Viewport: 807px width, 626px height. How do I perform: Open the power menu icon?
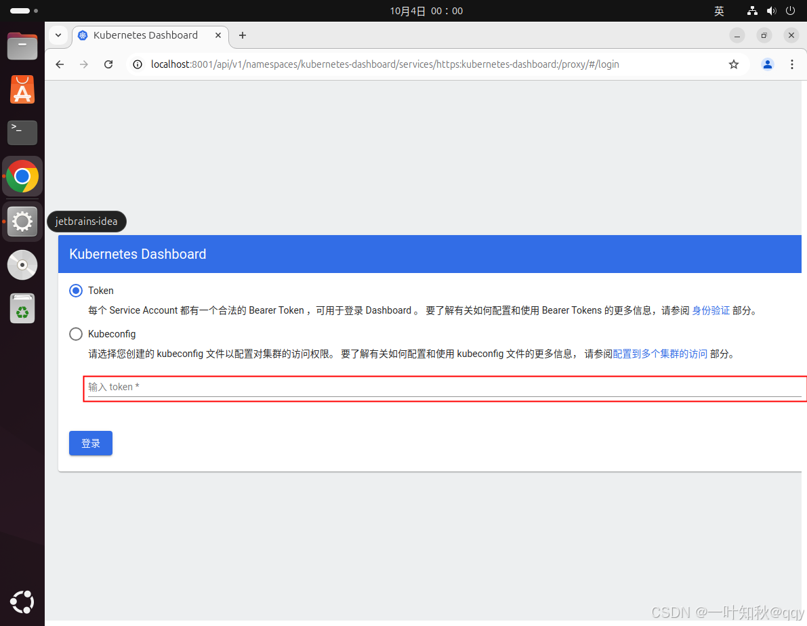click(x=791, y=11)
